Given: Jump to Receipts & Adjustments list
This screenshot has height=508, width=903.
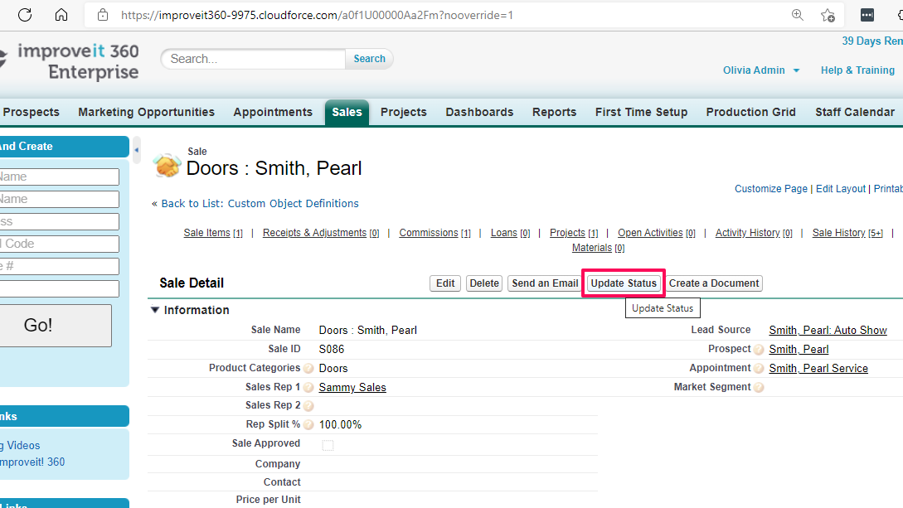Looking at the screenshot, I should pyautogui.click(x=321, y=233).
